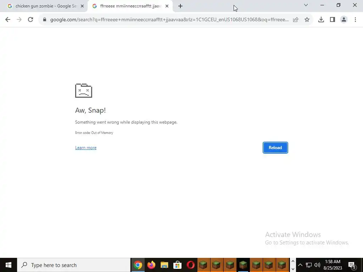Show hidden system tray icons
The image size is (363, 272).
(300, 265)
